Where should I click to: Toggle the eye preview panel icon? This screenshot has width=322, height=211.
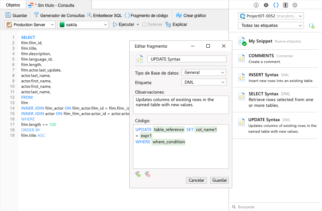266,5
